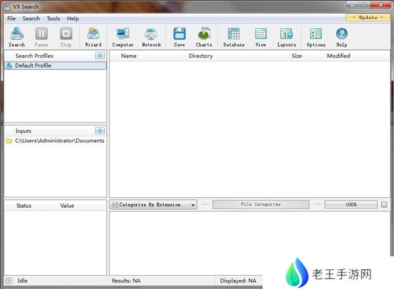This screenshot has width=394, height=289.
Task: Click the Help toolbar icon
Action: [341, 37]
